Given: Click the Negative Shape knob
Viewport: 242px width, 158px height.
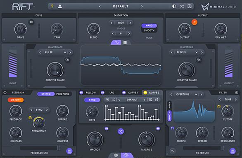Looking at the screenshot, I should click(x=187, y=70).
